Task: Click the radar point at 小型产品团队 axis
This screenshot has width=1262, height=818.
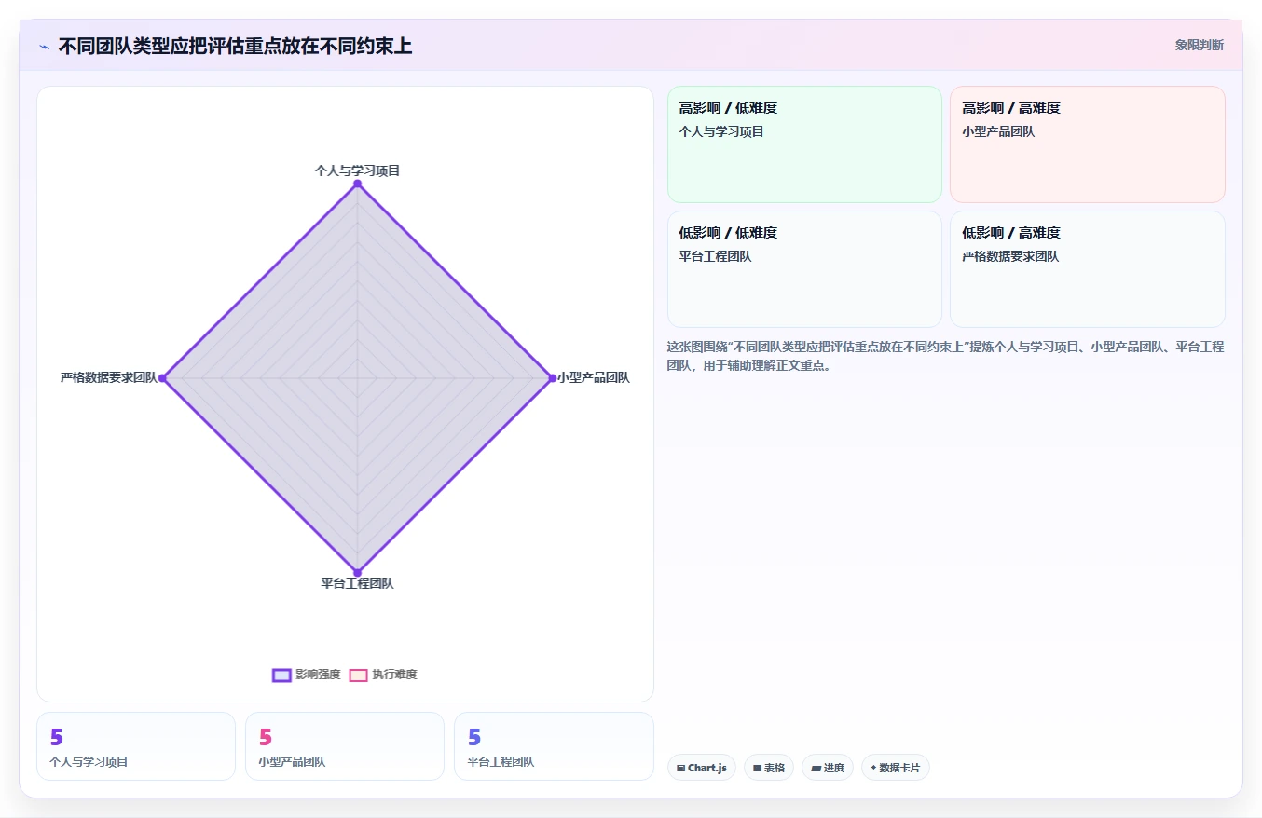Action: [552, 377]
